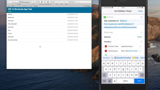The width and height of the screenshot is (160, 90).
Task: Select the "test one" entry row
Action: 49,14
